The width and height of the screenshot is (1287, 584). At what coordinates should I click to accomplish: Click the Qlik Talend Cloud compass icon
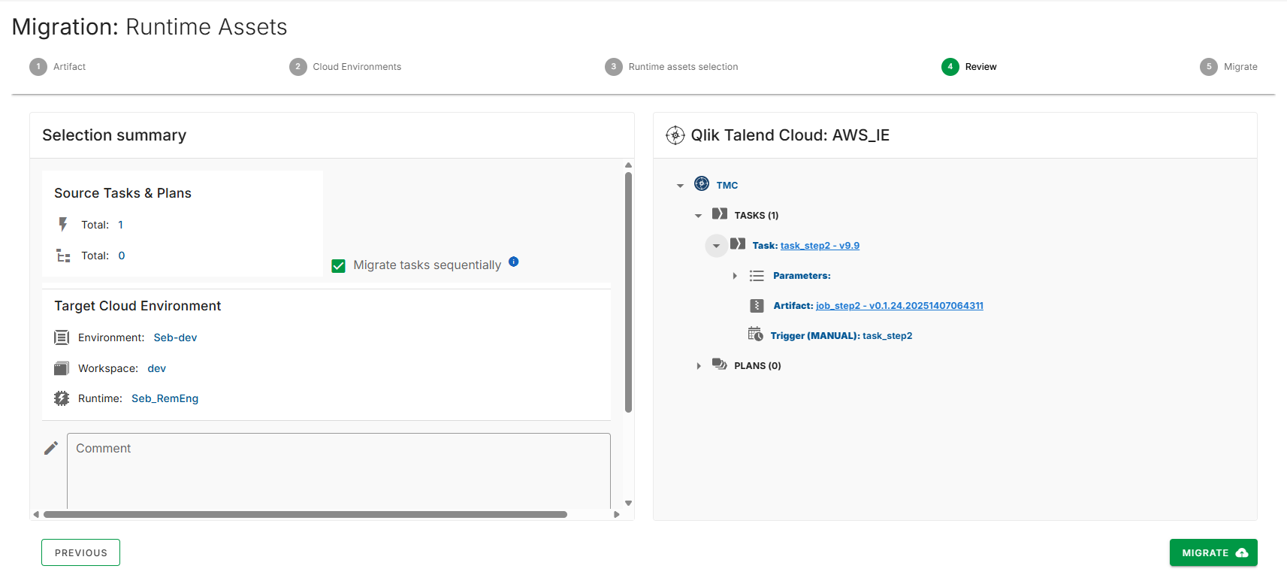[x=675, y=135]
